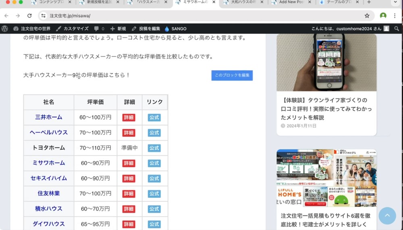Open the WordPress logo menu

tap(4, 29)
